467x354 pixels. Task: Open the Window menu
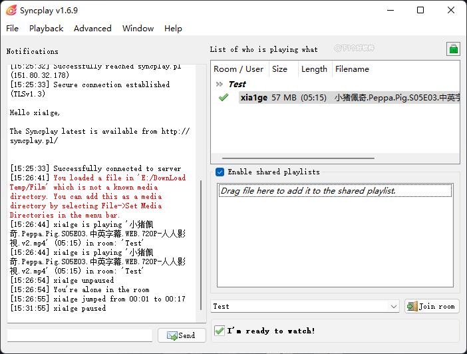(138, 29)
